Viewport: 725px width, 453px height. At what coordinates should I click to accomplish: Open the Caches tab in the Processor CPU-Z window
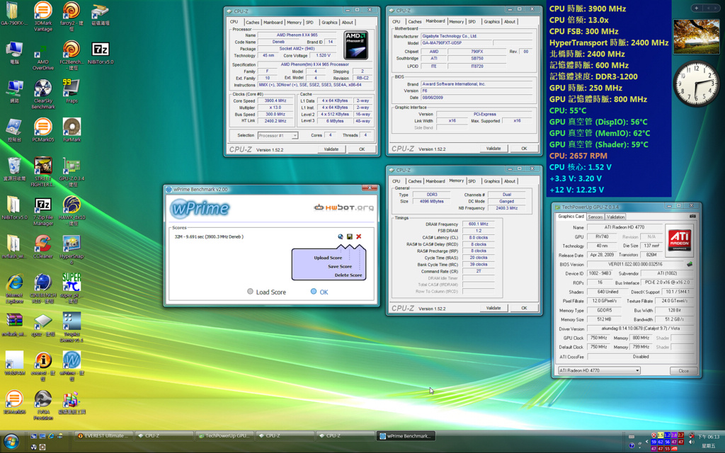point(253,22)
